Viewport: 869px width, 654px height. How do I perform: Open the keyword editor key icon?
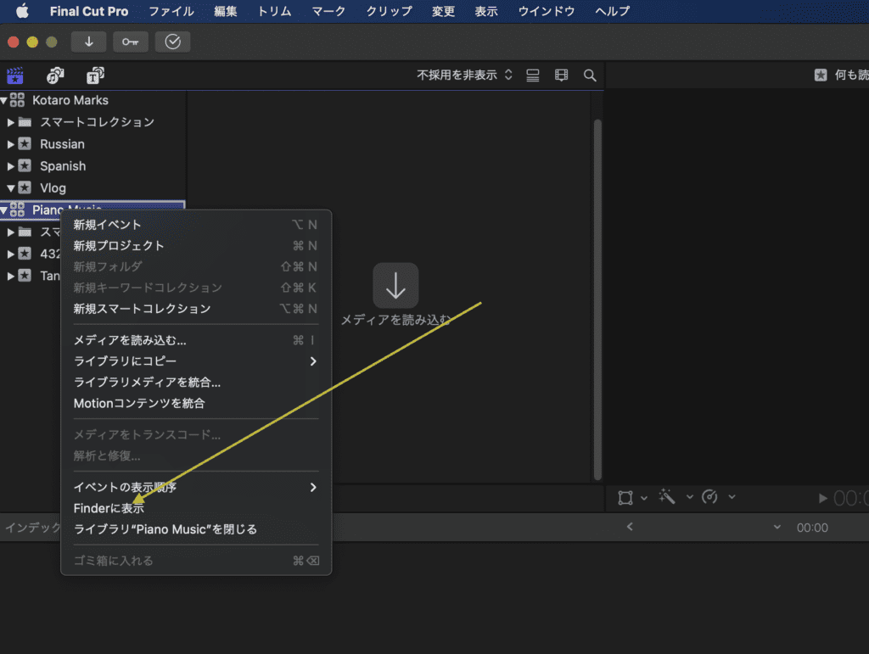130,42
